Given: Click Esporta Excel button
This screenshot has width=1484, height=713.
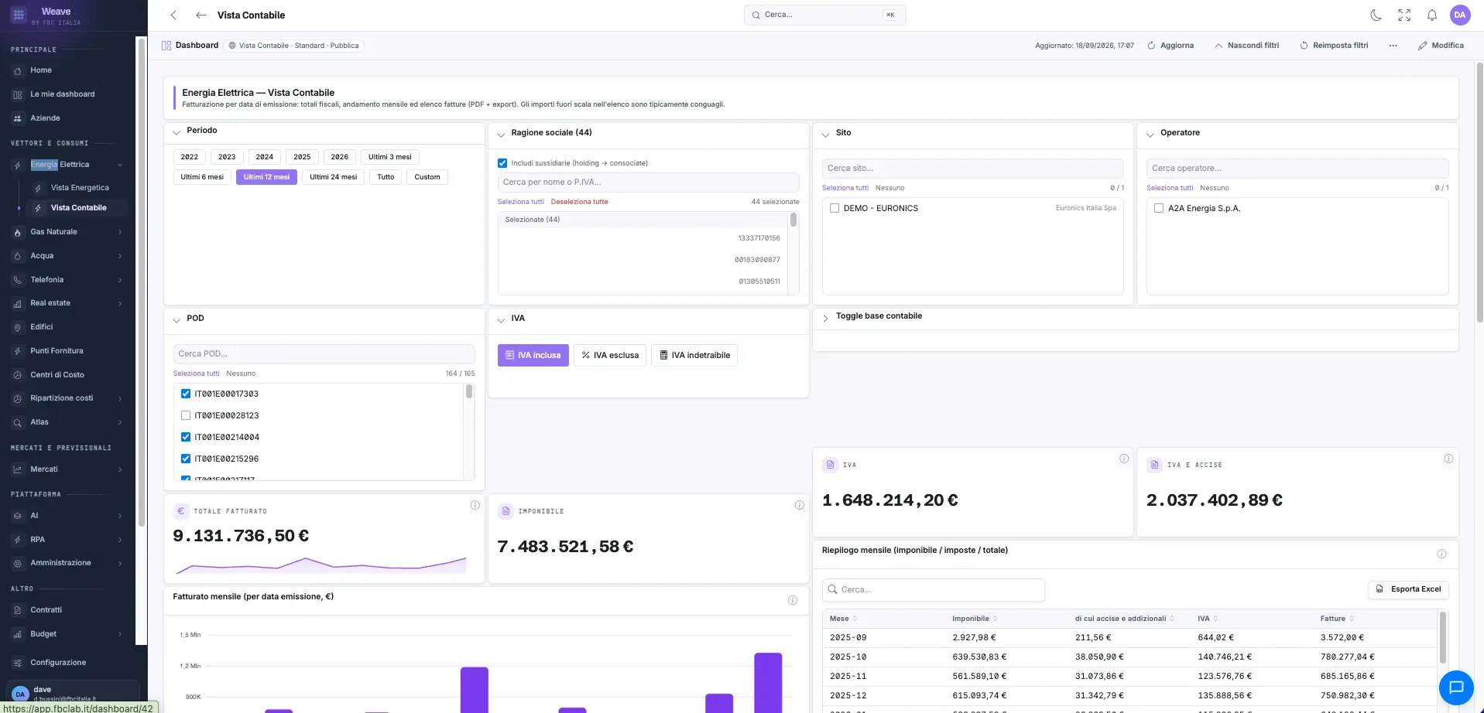Looking at the screenshot, I should click(1408, 589).
